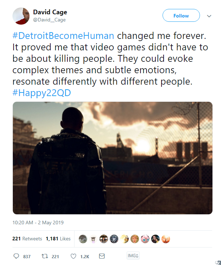Open David Cage's profile avatar

(21, 16)
